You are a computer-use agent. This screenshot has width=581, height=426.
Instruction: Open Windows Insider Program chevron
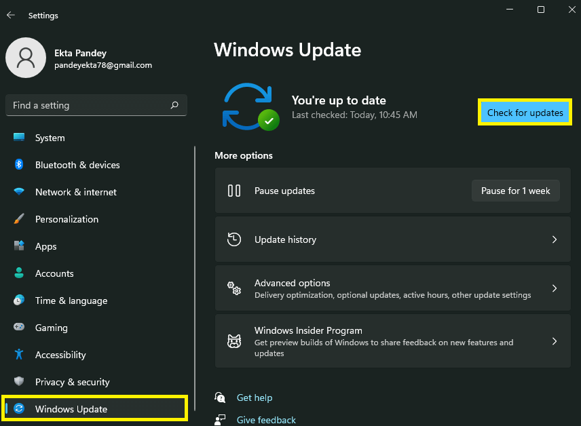[555, 341]
